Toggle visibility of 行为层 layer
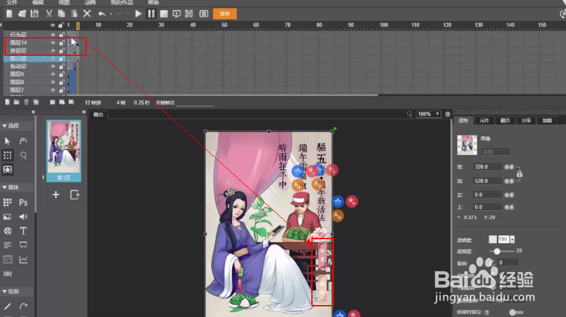The image size is (566, 317). [53, 35]
